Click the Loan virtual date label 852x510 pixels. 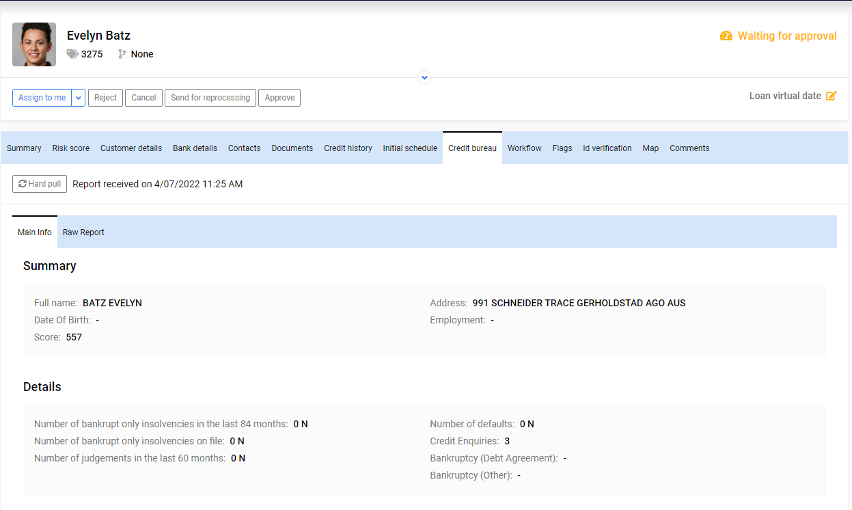[x=785, y=96]
